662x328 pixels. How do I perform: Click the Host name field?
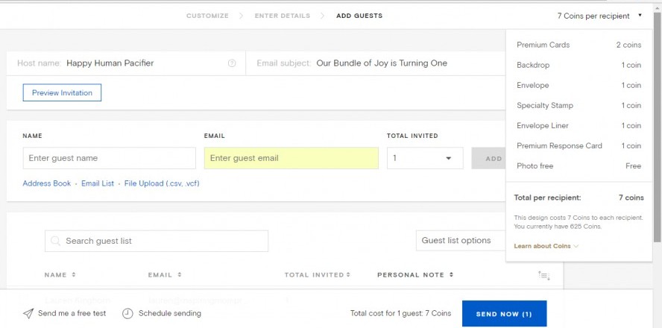(x=126, y=63)
